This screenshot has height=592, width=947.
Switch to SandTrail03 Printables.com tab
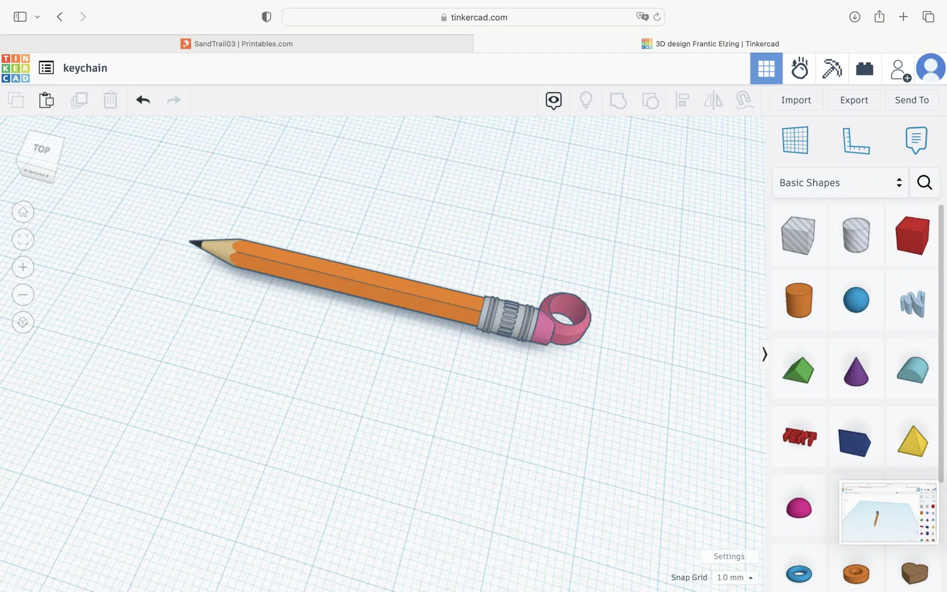pyautogui.click(x=237, y=44)
